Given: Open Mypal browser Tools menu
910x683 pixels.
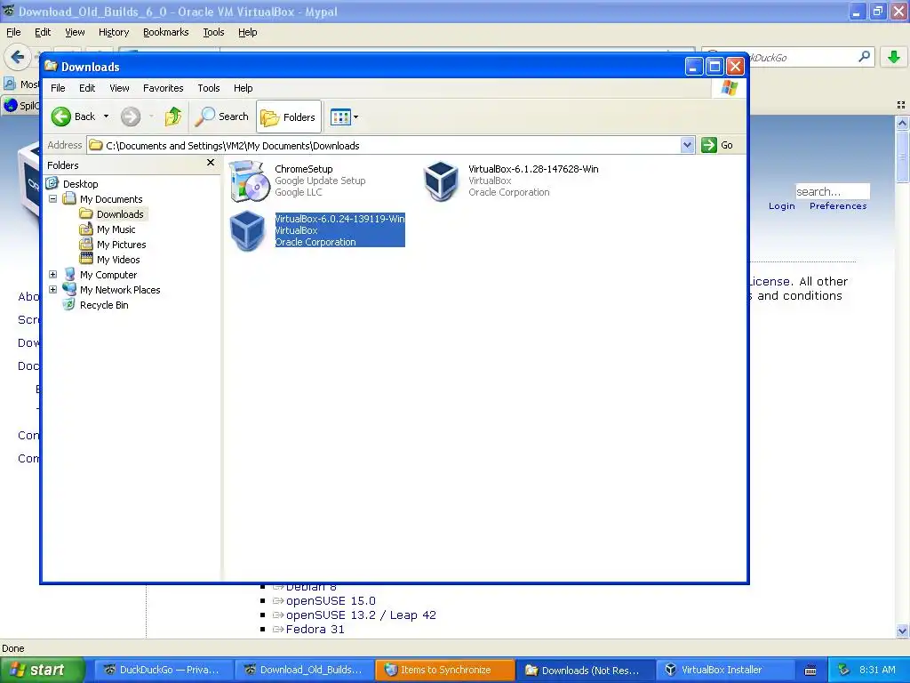Looking at the screenshot, I should 213,33.
